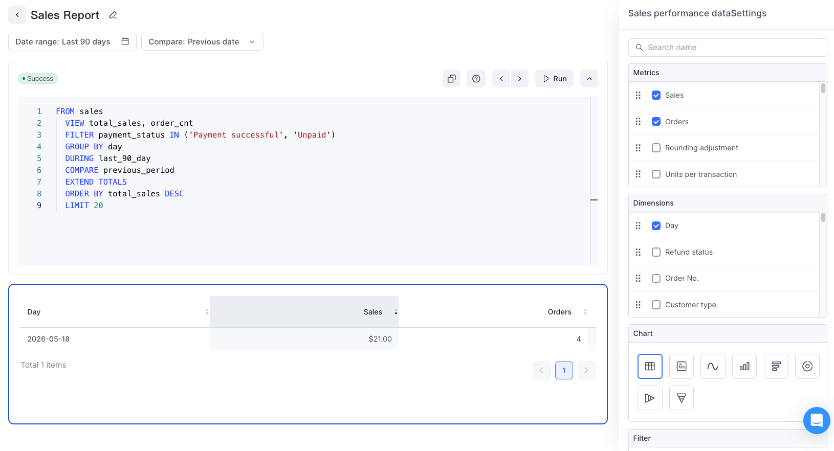Enable the Units per transaction metric
Screen dimensions: 834x451
pos(656,174)
